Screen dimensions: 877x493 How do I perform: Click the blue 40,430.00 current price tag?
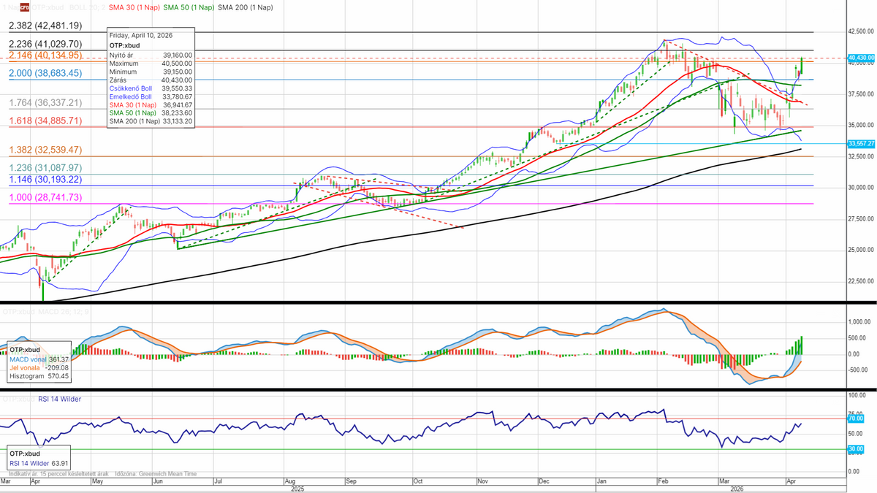pos(861,57)
